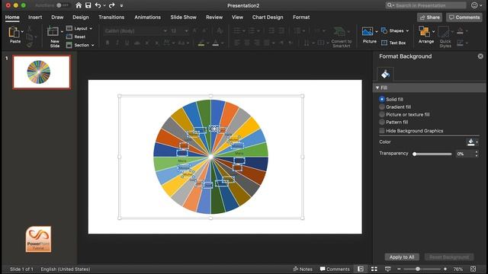Screen dimensions: 488x274
Task: Click the Share button
Action: coord(429,18)
